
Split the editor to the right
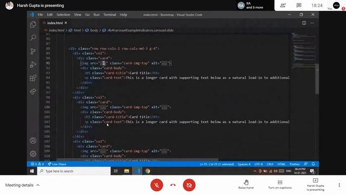point(304,23)
